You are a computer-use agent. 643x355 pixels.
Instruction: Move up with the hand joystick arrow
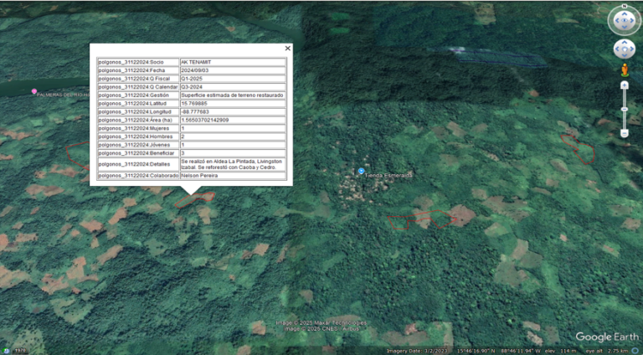(625, 42)
